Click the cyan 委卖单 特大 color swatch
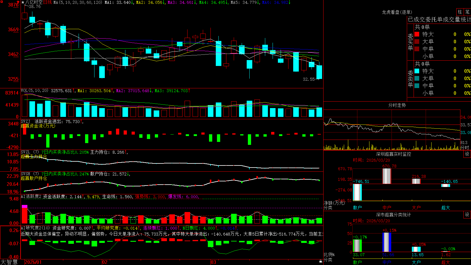Screen dimensions: 471x265 (417, 71)
